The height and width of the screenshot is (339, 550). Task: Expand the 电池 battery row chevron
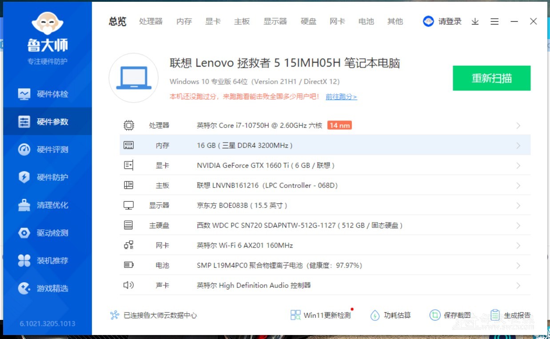pyautogui.click(x=518, y=266)
